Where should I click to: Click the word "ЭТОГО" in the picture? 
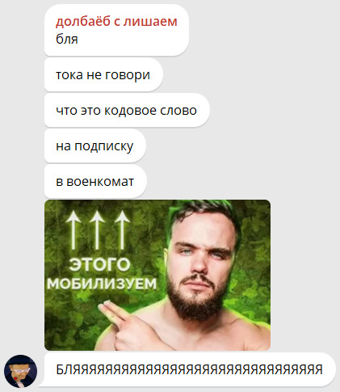99,264
